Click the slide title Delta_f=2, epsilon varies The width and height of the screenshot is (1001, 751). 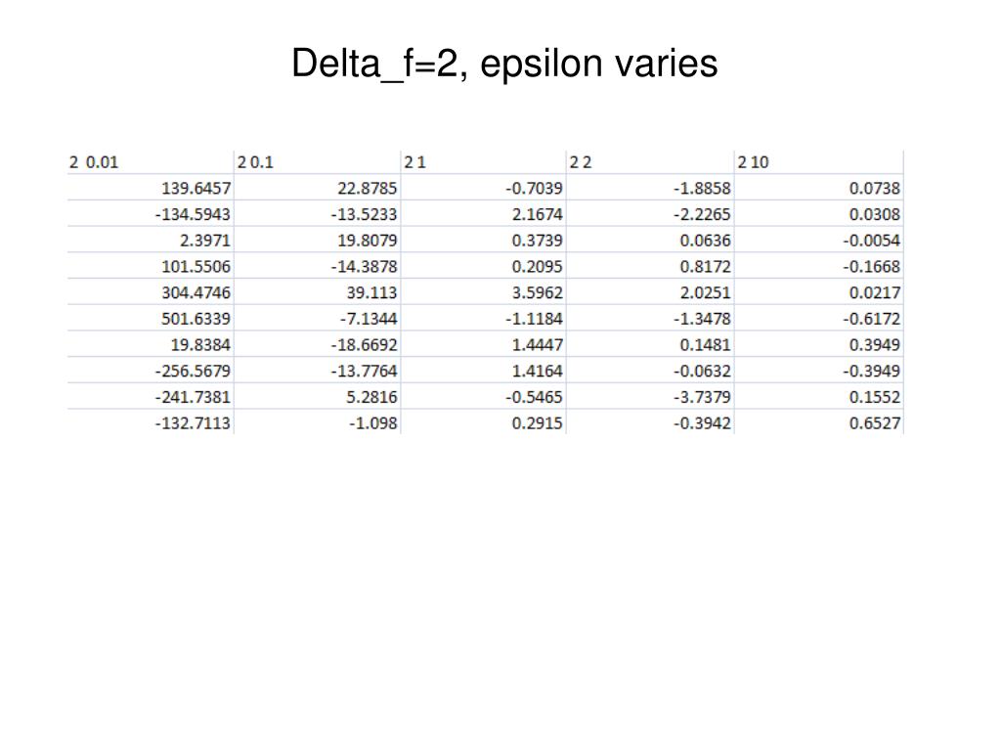point(504,64)
